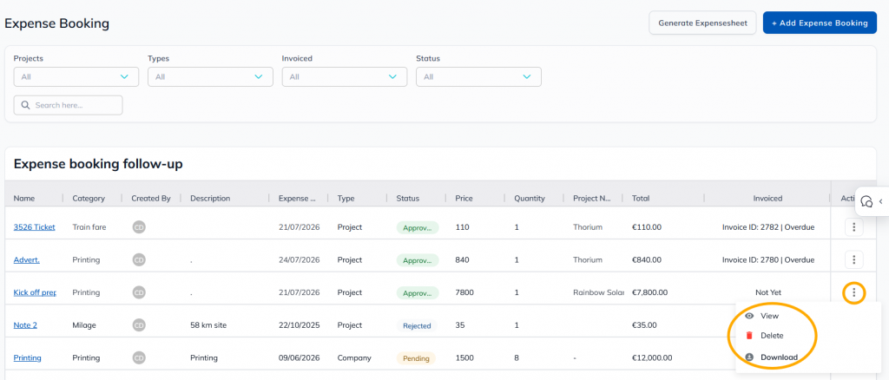Click Generate Expensesheet button
Image resolution: width=889 pixels, height=380 pixels.
coord(702,23)
